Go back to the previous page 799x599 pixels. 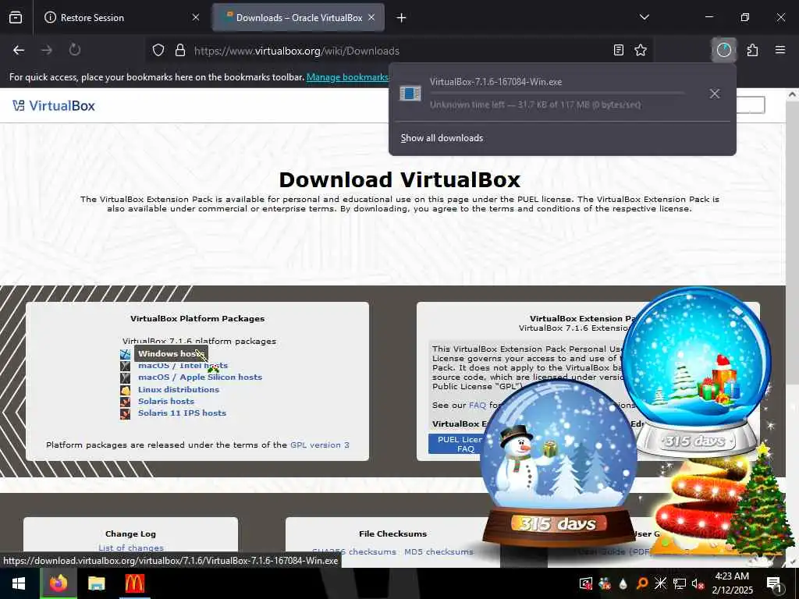tap(19, 50)
